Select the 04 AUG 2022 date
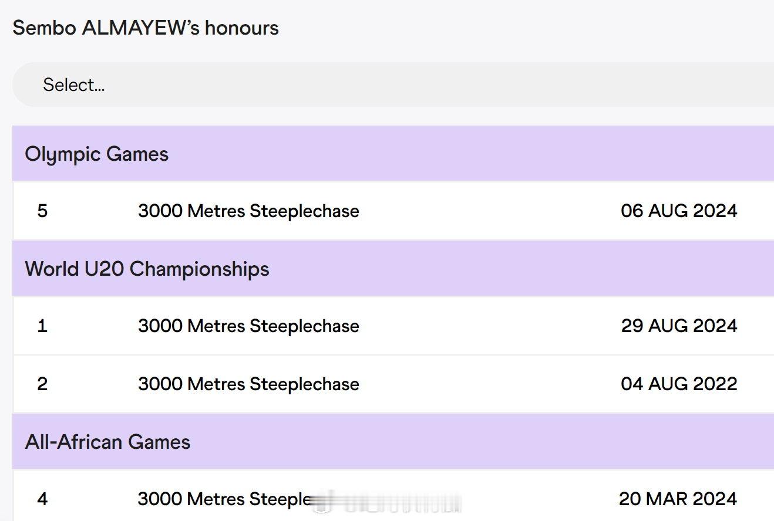The width and height of the screenshot is (774, 521). [679, 384]
